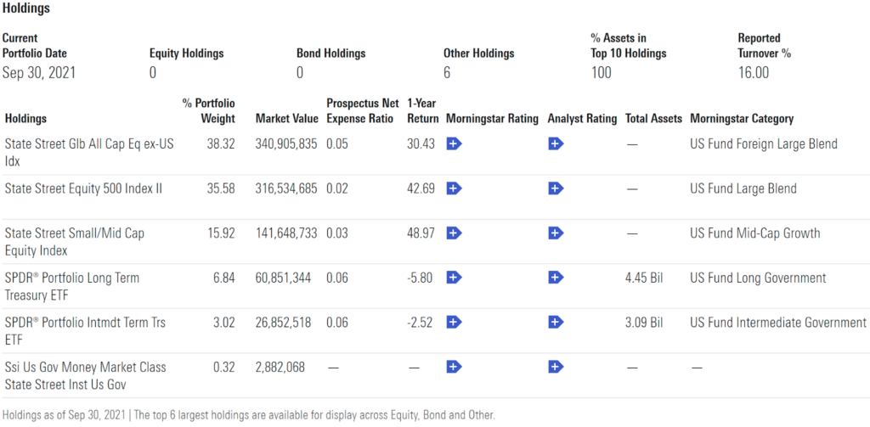Click the Top 10 Holdings value 100
Screen dimensions: 870x427
(x=601, y=73)
